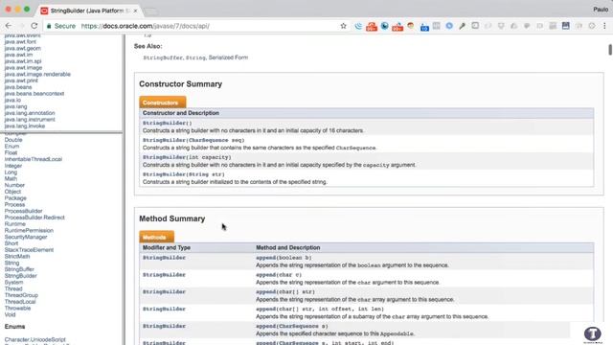
Task: Open the append(CharSequence s) method
Action: pos(292,326)
